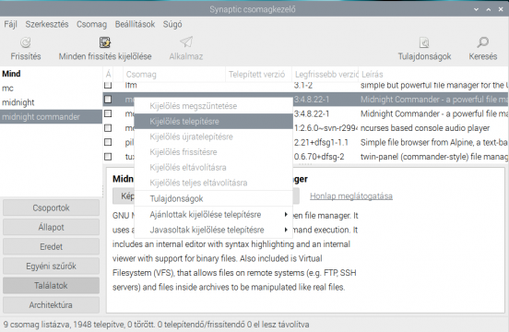This screenshot has width=509, height=332.
Task: Choose Kijelölés újratelepítésre in context menu
Action: click(x=214, y=136)
